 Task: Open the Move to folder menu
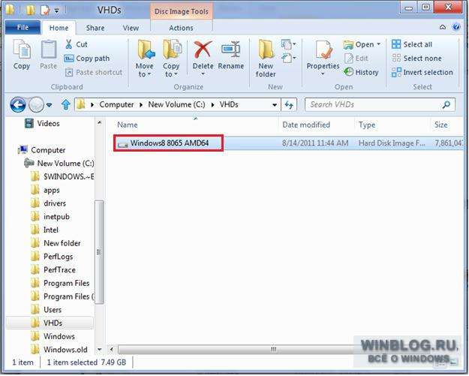pos(145,59)
